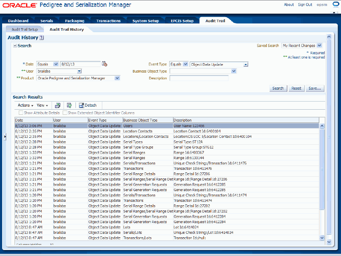The height and width of the screenshot is (256, 341).
Task: Click the results table scroll down arrow
Action: click(x=322, y=238)
